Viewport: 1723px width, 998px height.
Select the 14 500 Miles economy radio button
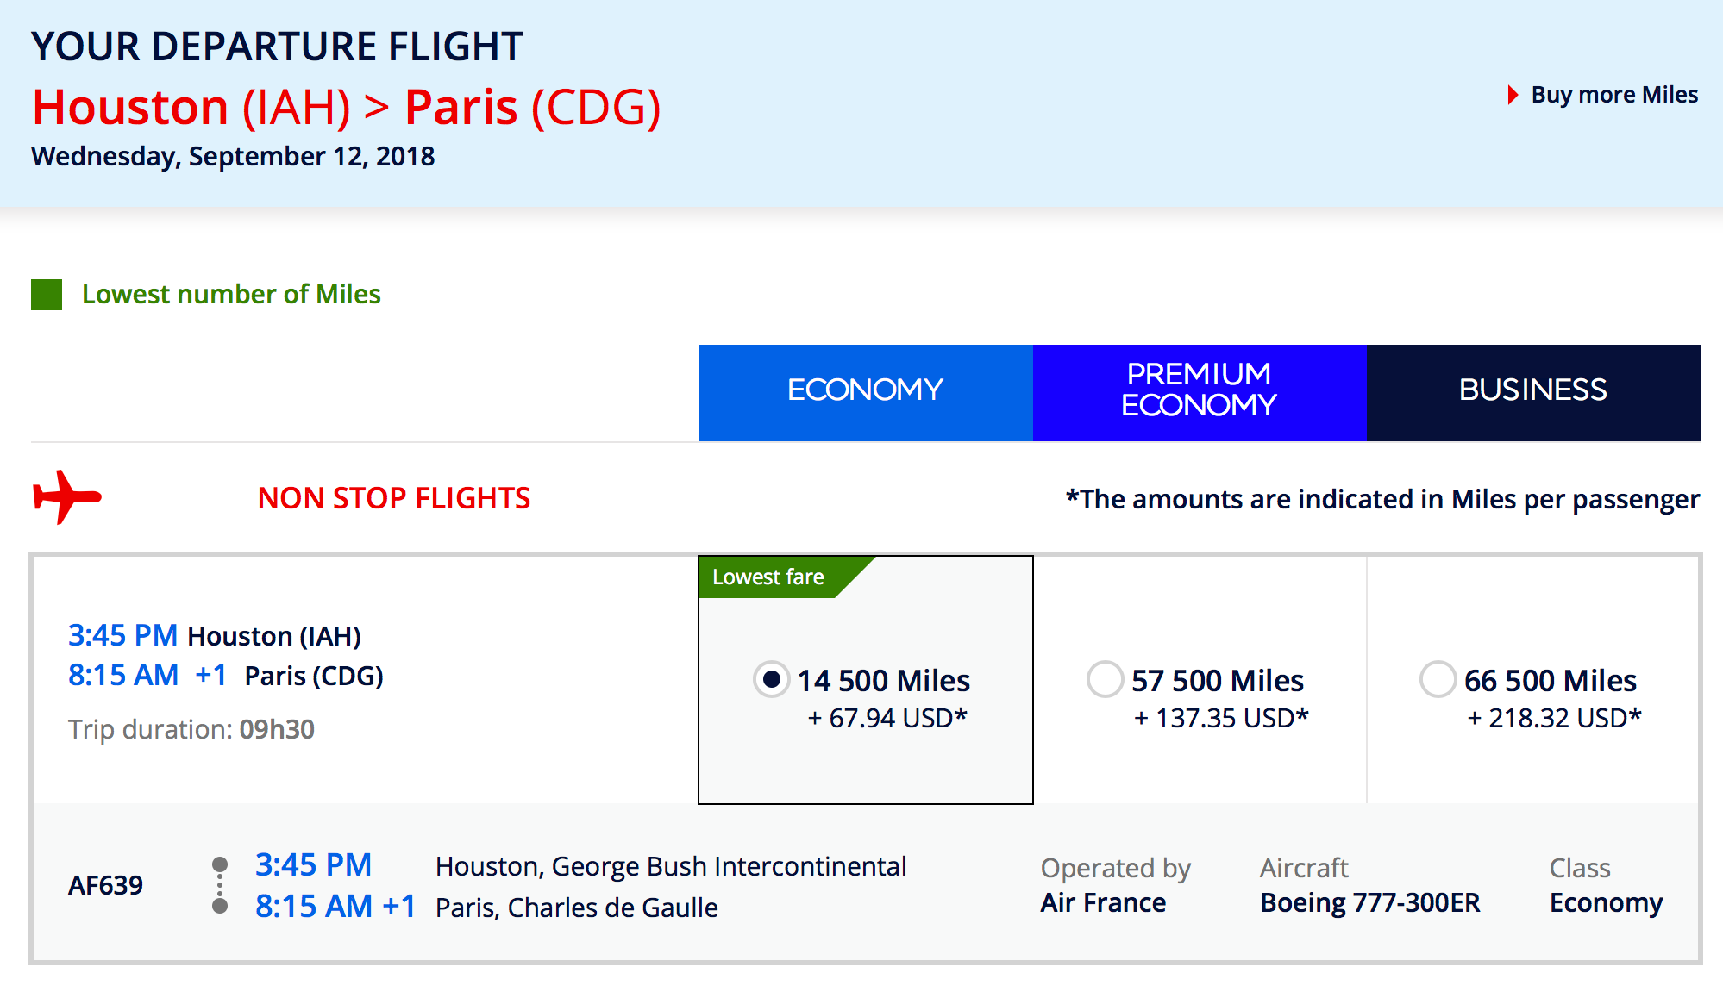[x=772, y=680]
